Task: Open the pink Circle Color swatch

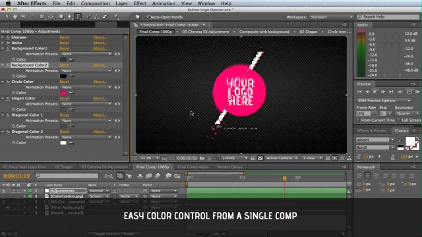Action: click(63, 93)
